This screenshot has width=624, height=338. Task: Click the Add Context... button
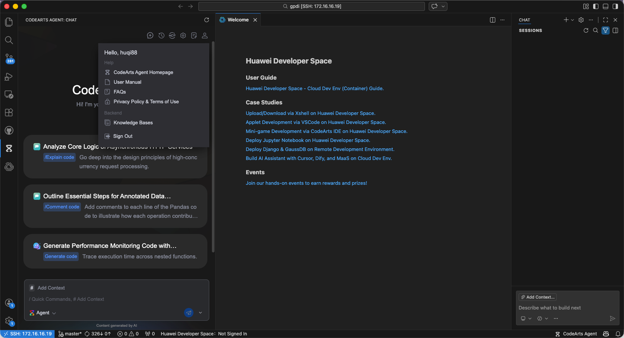tap(537, 297)
